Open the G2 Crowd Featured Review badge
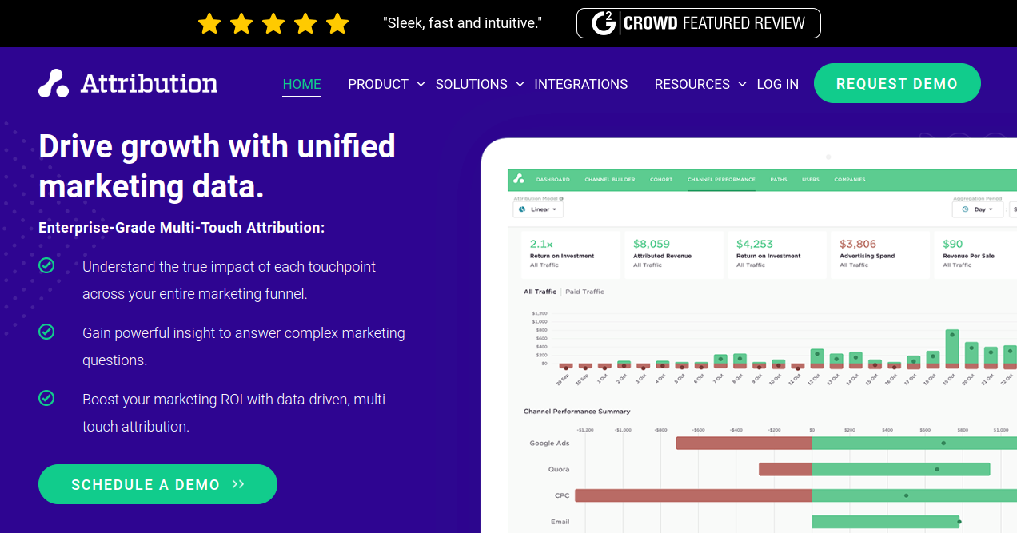Screen dimensions: 1017x533 (698, 23)
